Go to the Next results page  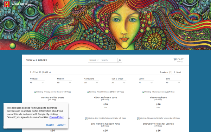tap(179, 72)
